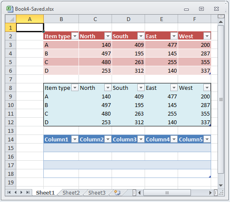
Task: Select column E header
Action: click(161, 19)
